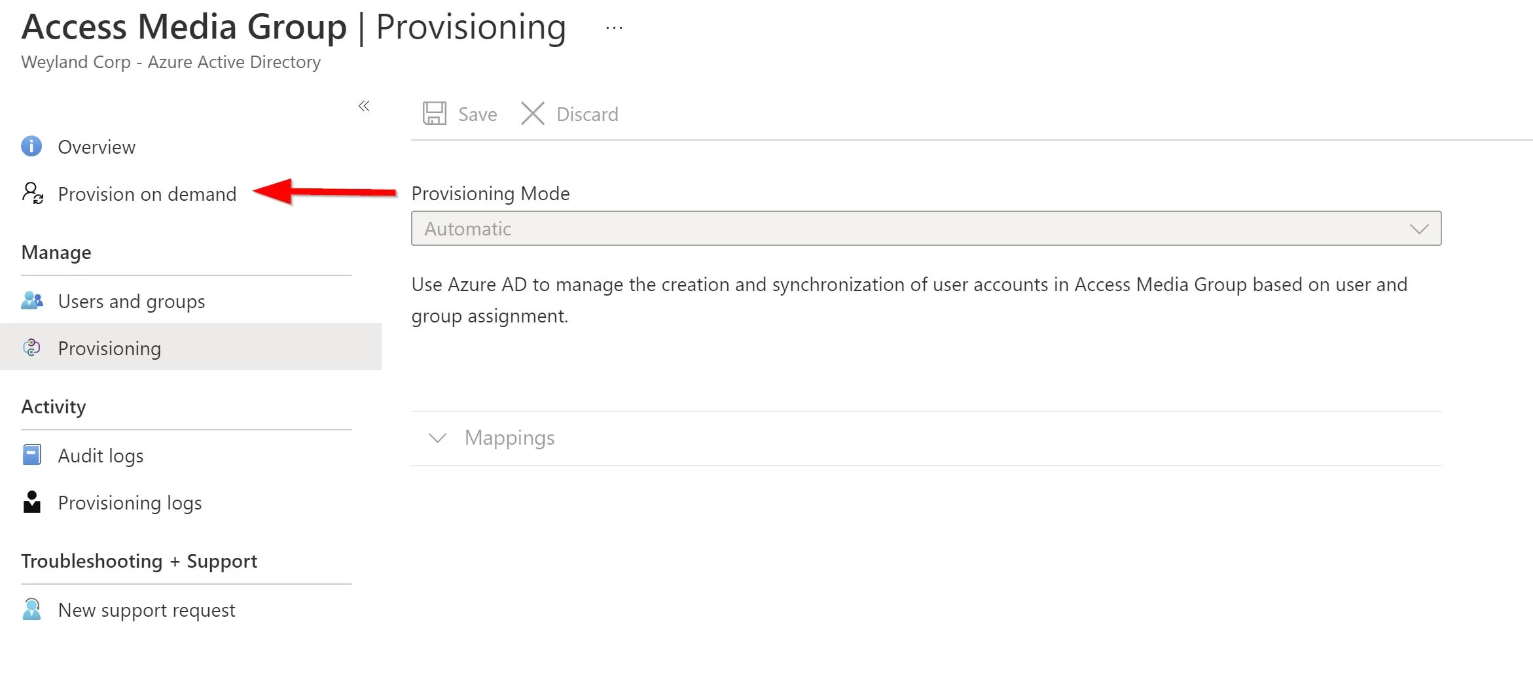Click the Provision on demand user icon
1533x690 pixels.
[x=32, y=194]
